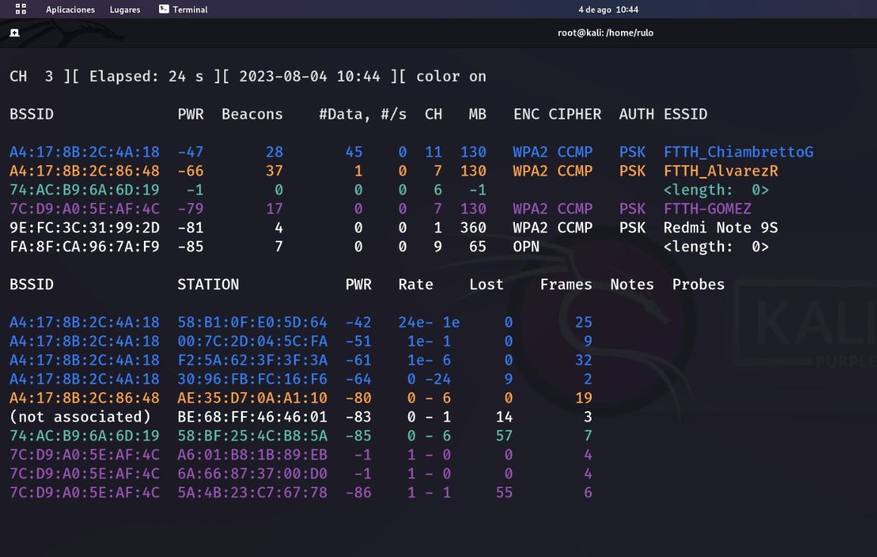Screen dimensions: 877x557
Task: Click station MAC 5A:4B:23:C7:67:78
Action: coord(252,493)
